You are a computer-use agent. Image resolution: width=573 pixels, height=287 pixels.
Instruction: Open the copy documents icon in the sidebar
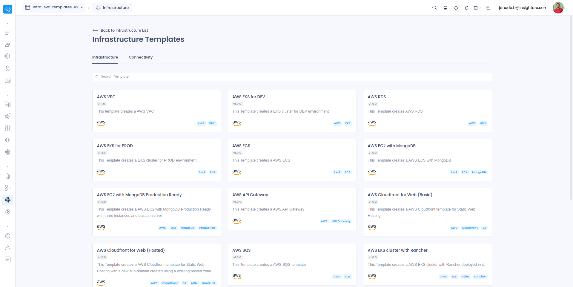point(8,176)
